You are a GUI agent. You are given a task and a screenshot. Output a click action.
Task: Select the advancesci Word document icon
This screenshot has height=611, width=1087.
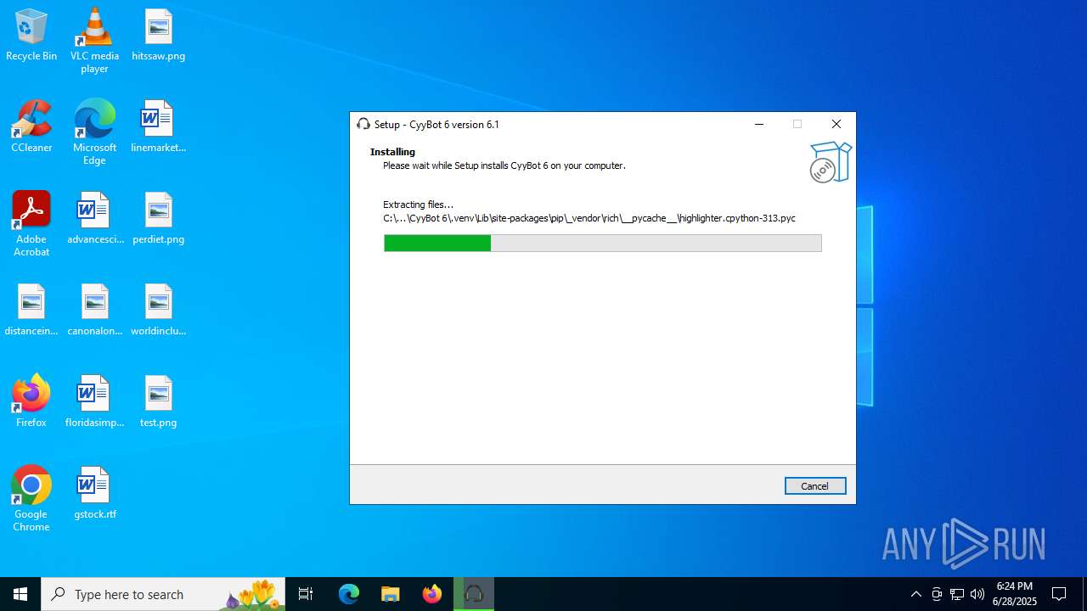pos(94,219)
